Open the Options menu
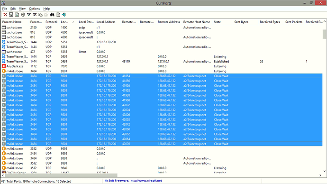The height and width of the screenshot is (184, 327). click(35, 9)
